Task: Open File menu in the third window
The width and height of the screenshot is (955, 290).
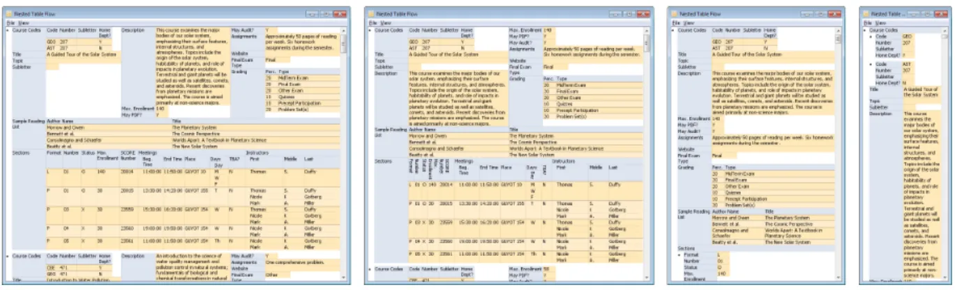Action: pos(676,23)
